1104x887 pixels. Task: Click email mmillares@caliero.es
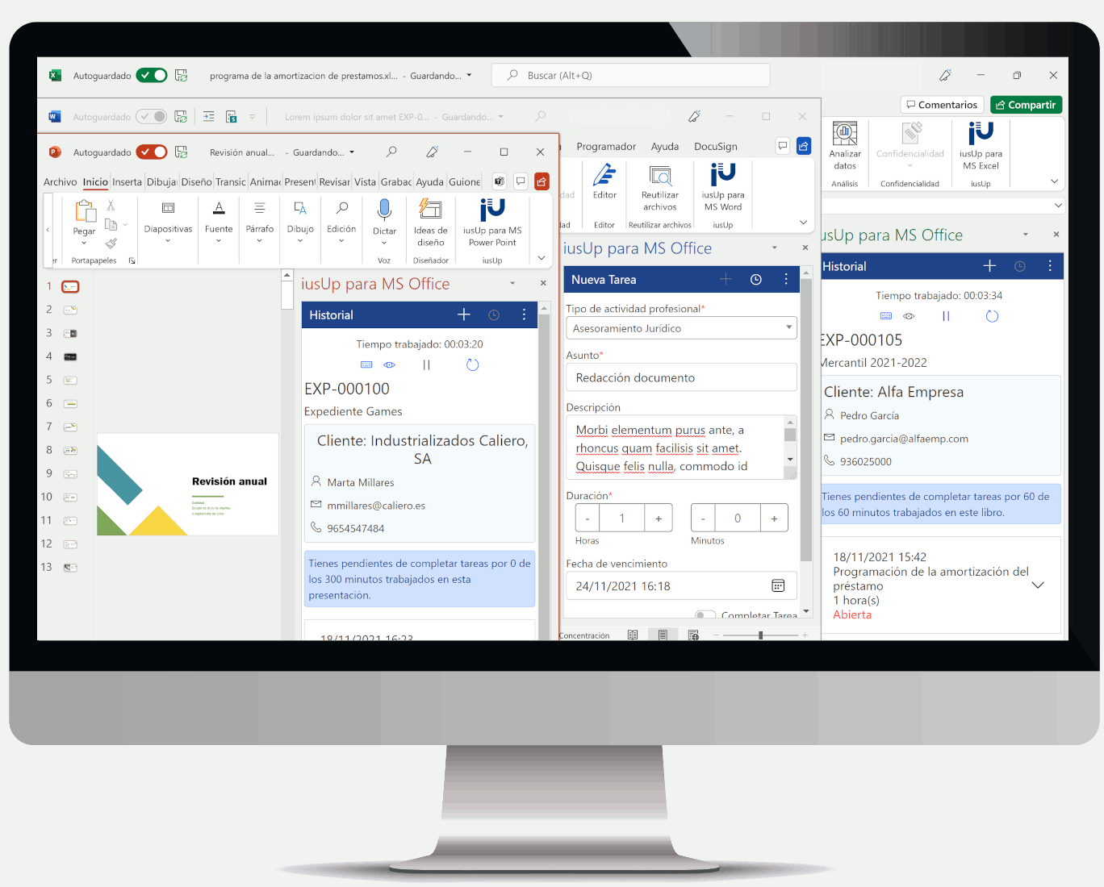coord(376,506)
